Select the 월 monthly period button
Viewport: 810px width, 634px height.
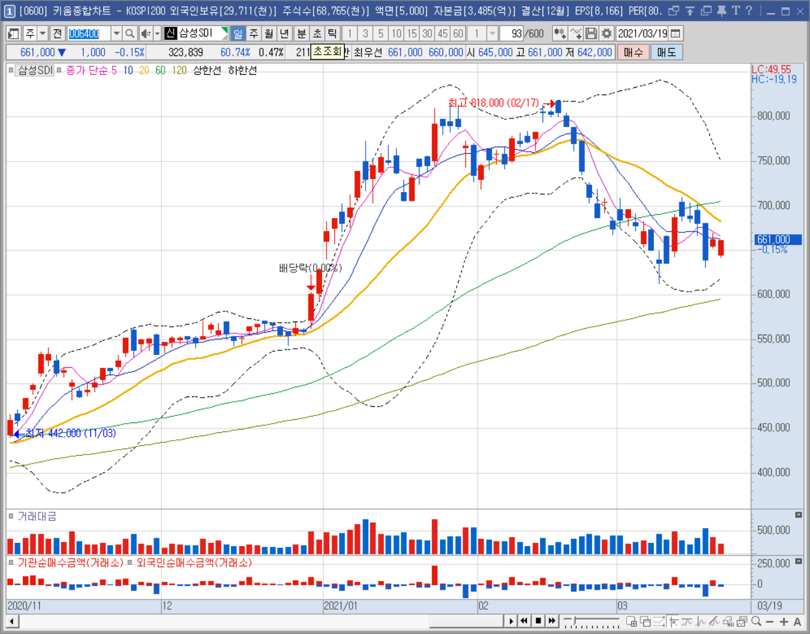269,33
